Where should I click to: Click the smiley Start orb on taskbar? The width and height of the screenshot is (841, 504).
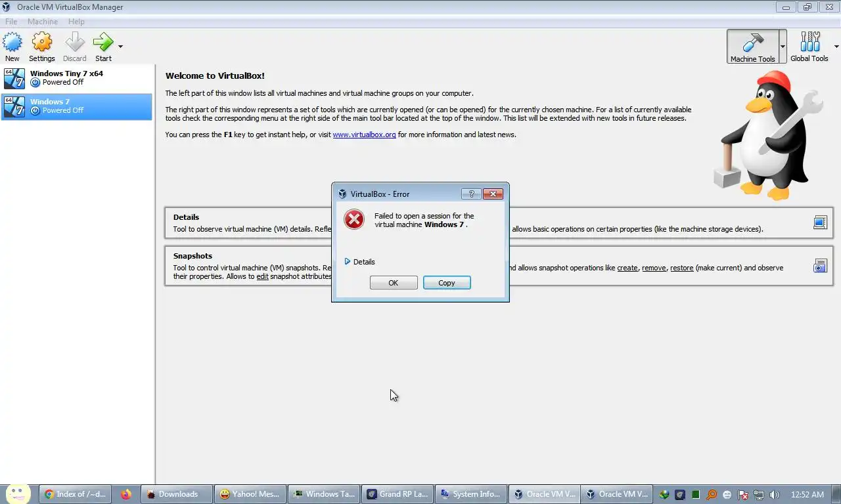pyautogui.click(x=18, y=493)
